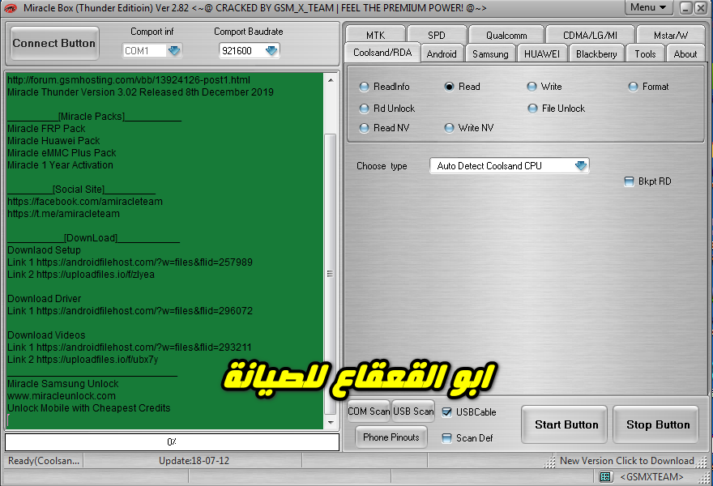Screen dimensions: 713x486
Task: Open the Menu dropdown in title bar
Action: (648, 7)
